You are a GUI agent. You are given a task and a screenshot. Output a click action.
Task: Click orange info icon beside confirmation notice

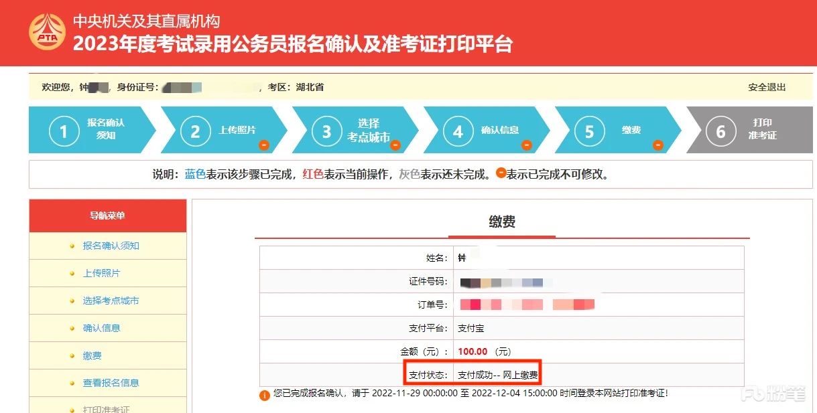tap(265, 395)
